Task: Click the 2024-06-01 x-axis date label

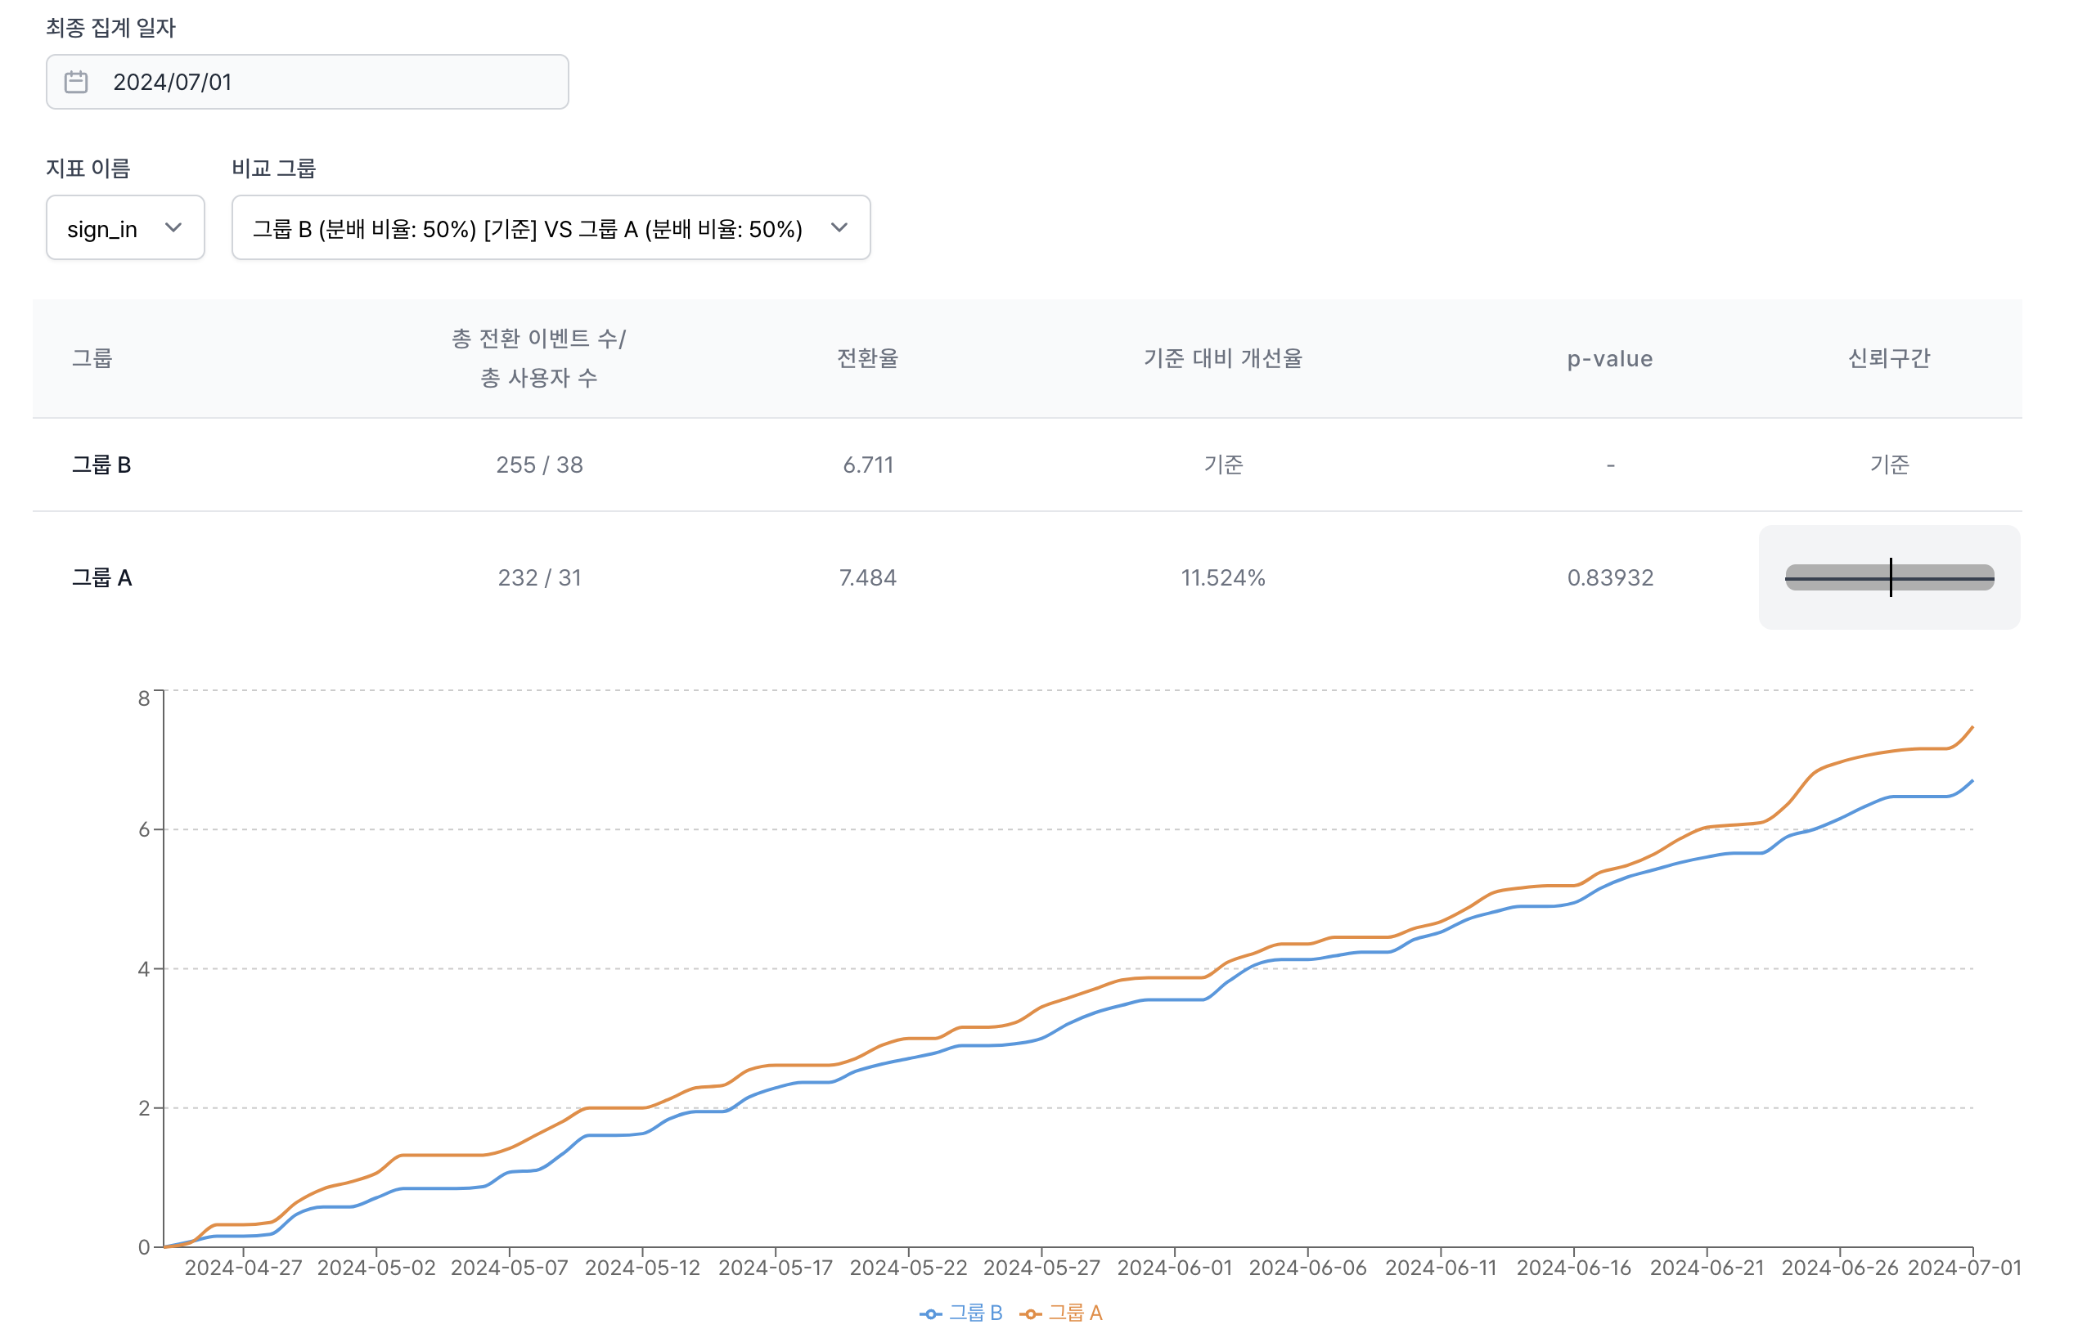Action: coord(1174,1268)
